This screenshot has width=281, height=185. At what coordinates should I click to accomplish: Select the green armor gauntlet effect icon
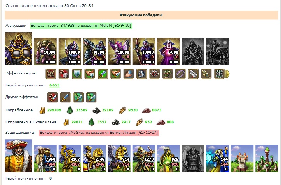coord(168,74)
